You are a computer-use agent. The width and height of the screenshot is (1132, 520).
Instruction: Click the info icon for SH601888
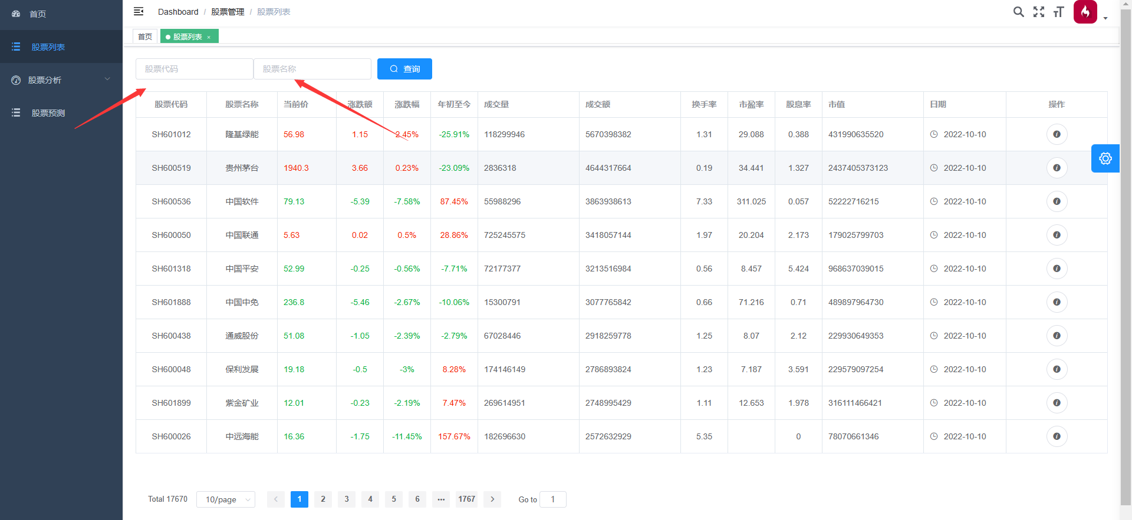pos(1057,302)
